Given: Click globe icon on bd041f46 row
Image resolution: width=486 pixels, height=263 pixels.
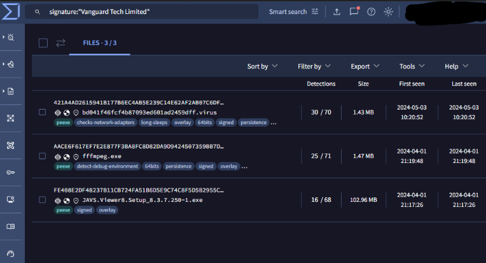Looking at the screenshot, I should click(x=67, y=113).
